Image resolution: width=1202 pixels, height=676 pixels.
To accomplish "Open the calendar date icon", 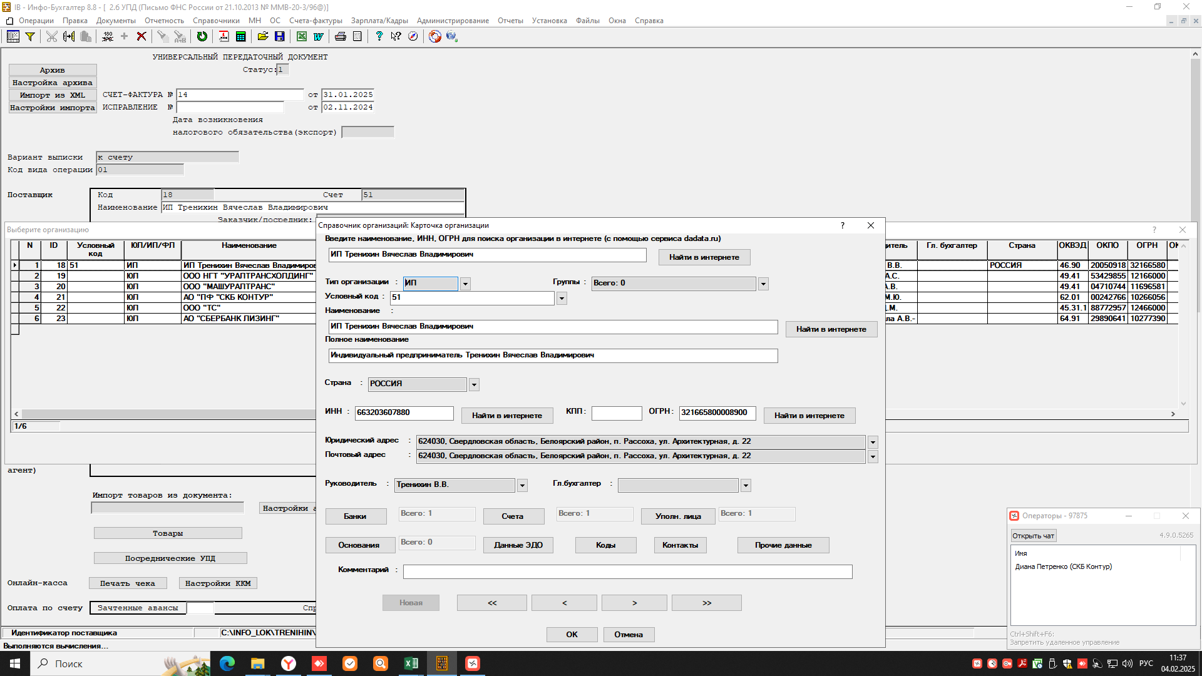I will pos(223,36).
